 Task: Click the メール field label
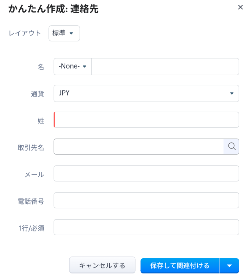tap(34, 174)
